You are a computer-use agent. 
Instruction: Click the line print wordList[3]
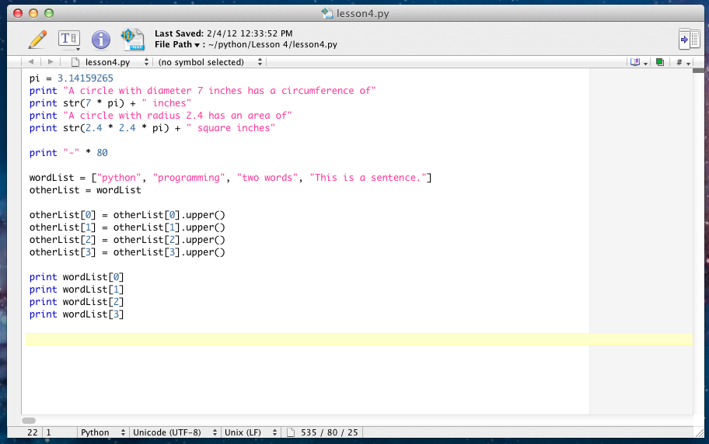click(x=76, y=314)
